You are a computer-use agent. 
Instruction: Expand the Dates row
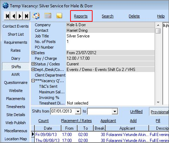[33, 53]
